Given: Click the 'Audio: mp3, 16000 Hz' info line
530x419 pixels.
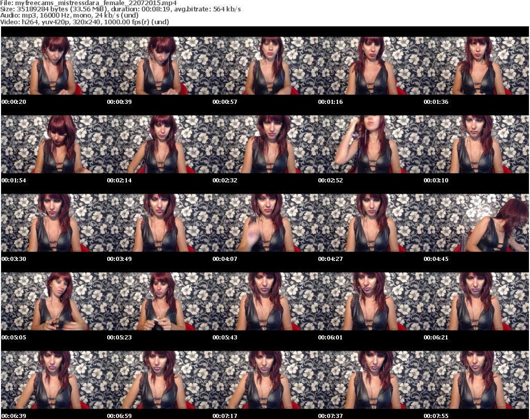Looking at the screenshot, I should tap(69, 15).
